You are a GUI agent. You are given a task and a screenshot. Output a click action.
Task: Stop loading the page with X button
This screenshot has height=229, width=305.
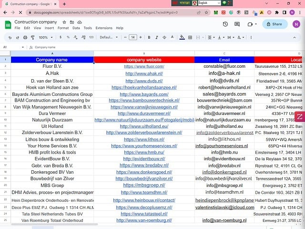(x=20, y=12)
